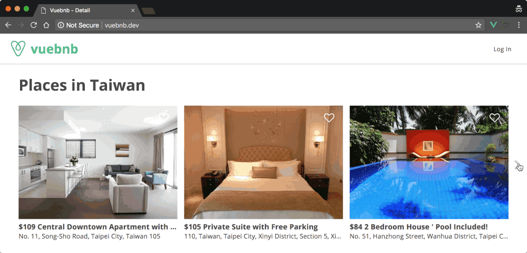Advance carousel with right arrow
This screenshot has height=253, width=527.
(518, 164)
